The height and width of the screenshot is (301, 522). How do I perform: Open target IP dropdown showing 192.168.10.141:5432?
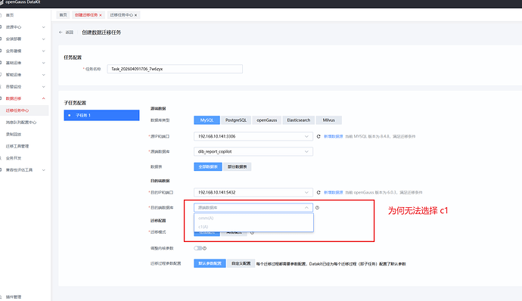click(x=253, y=192)
